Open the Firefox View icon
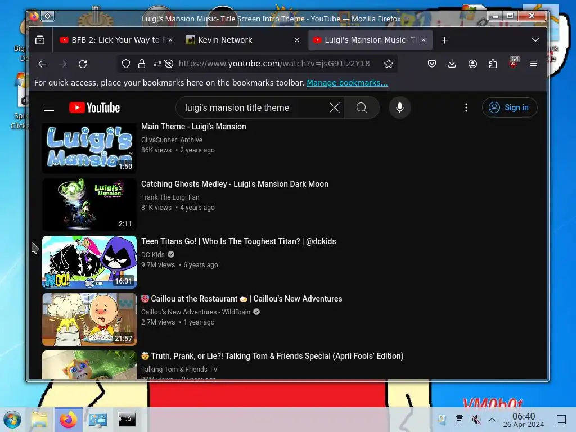This screenshot has width=576, height=432. (40, 40)
